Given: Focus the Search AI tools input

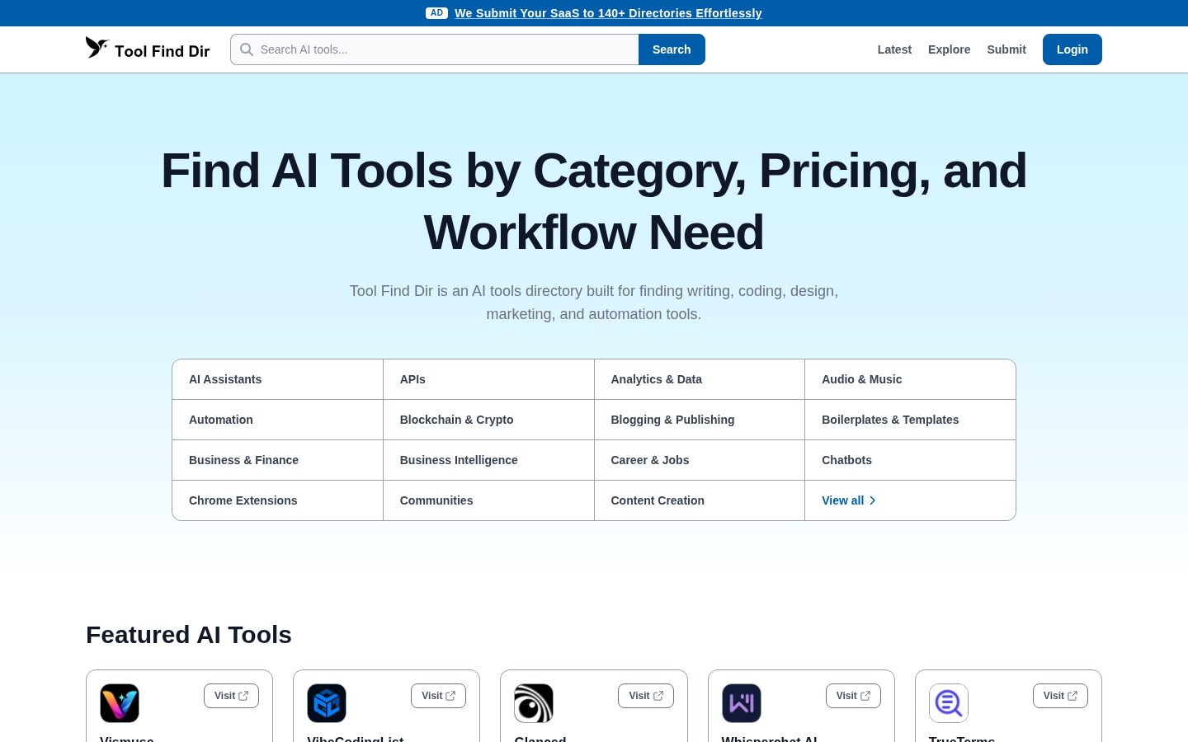Looking at the screenshot, I should tap(435, 49).
